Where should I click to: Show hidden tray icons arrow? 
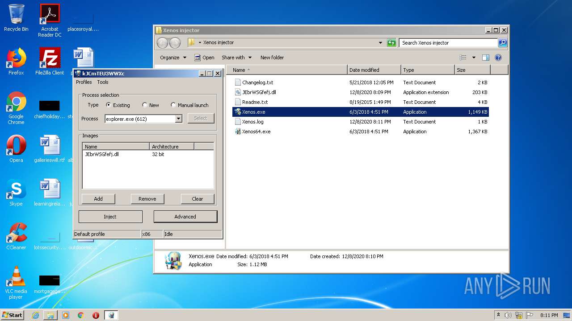(x=498, y=315)
